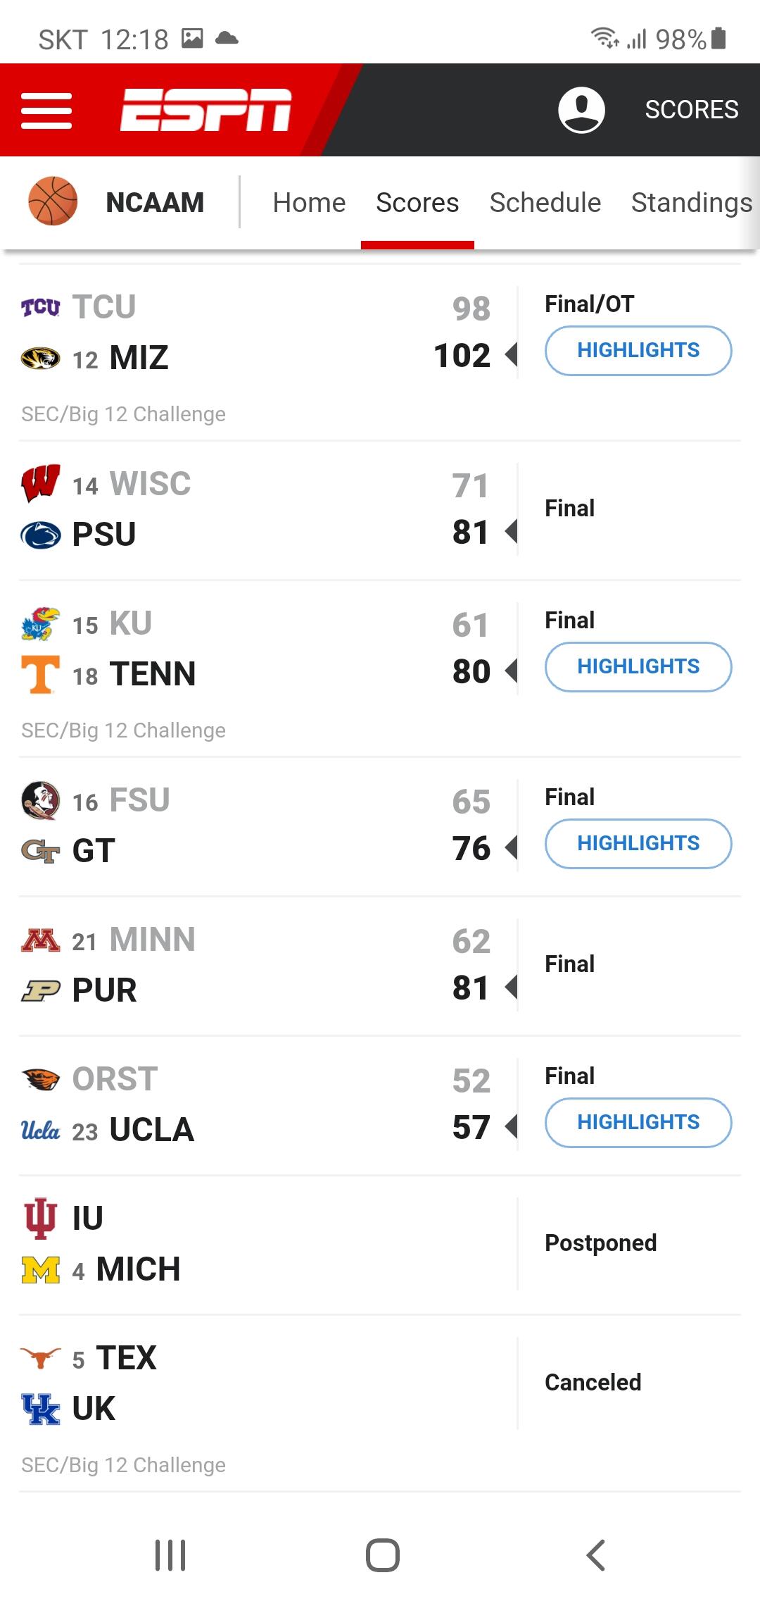The height and width of the screenshot is (1606, 760).
Task: Switch to the Schedule tab
Action: point(545,203)
